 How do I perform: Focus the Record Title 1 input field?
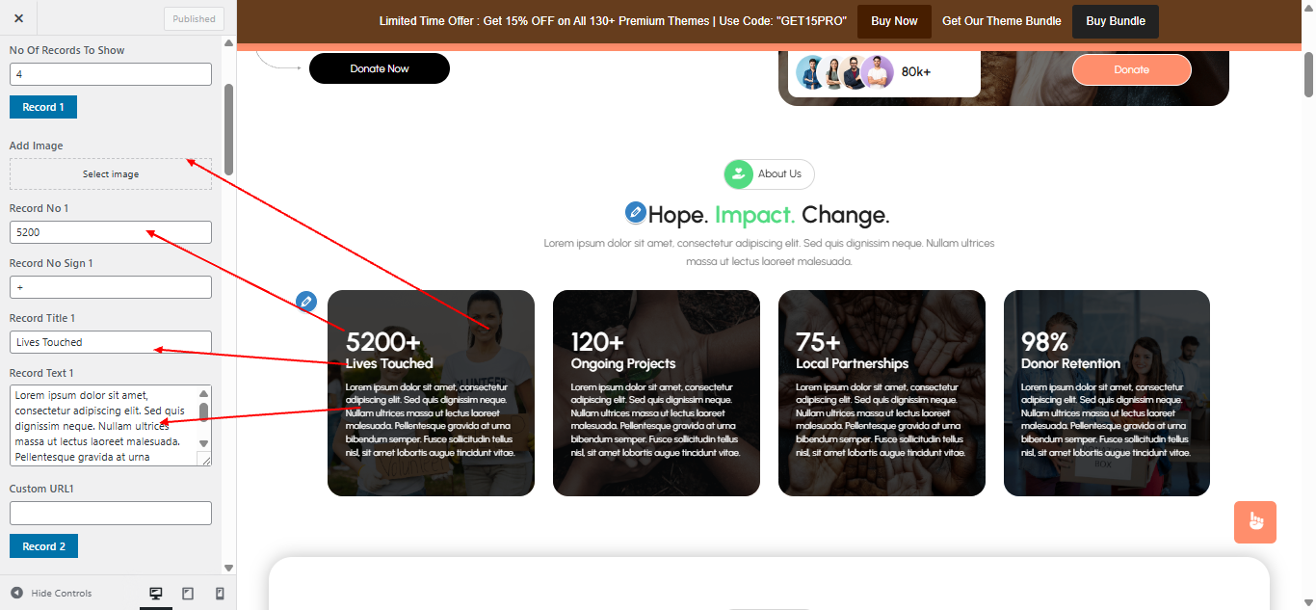pos(111,342)
